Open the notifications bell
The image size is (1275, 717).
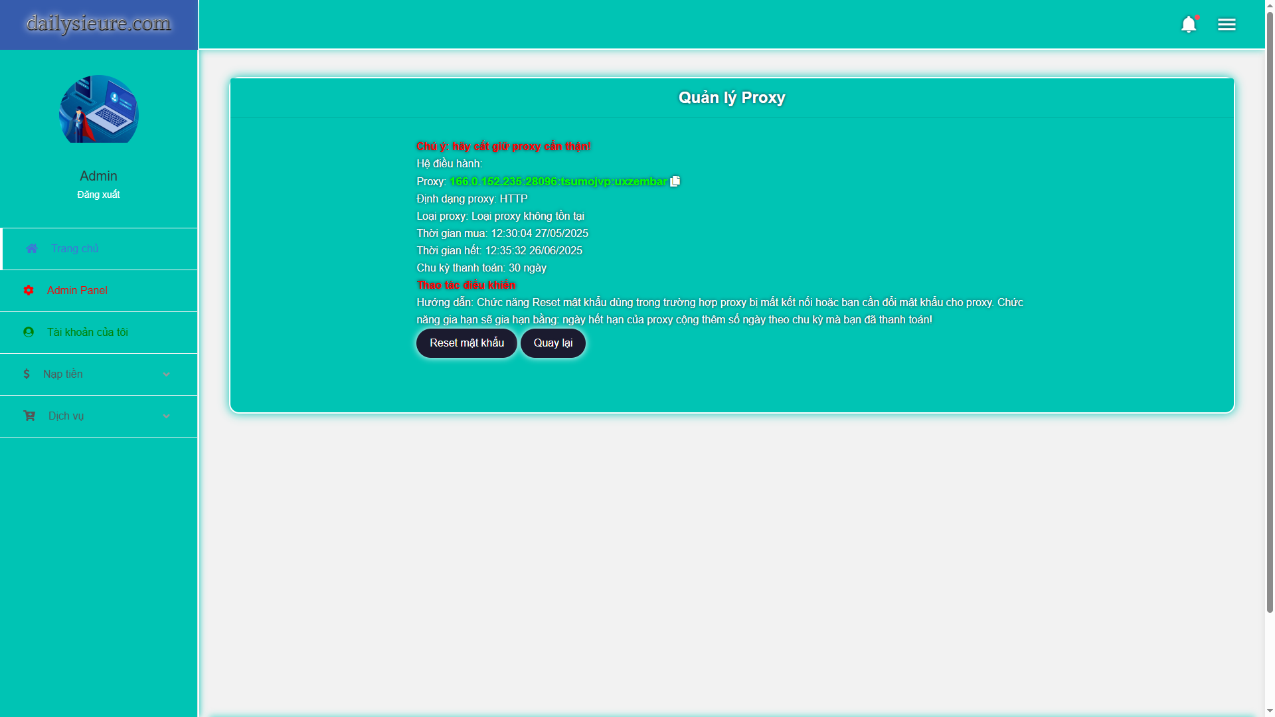(1189, 25)
